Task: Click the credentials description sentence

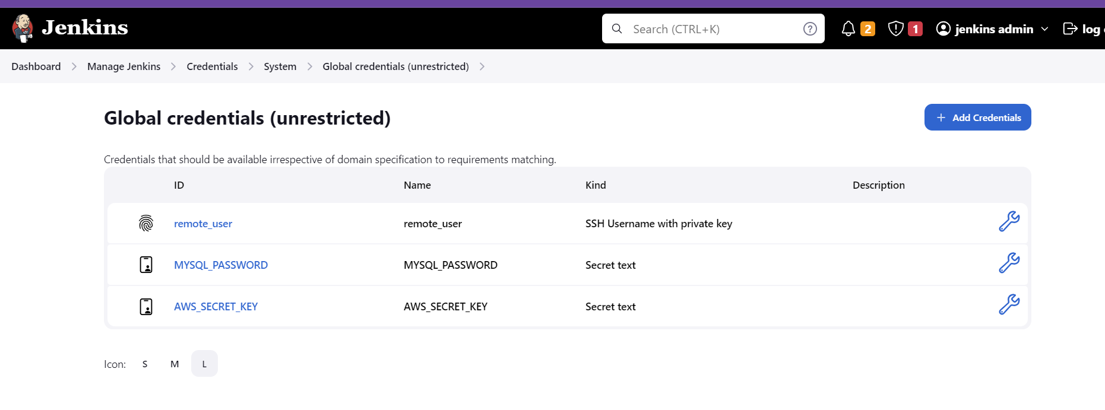Action: click(330, 160)
